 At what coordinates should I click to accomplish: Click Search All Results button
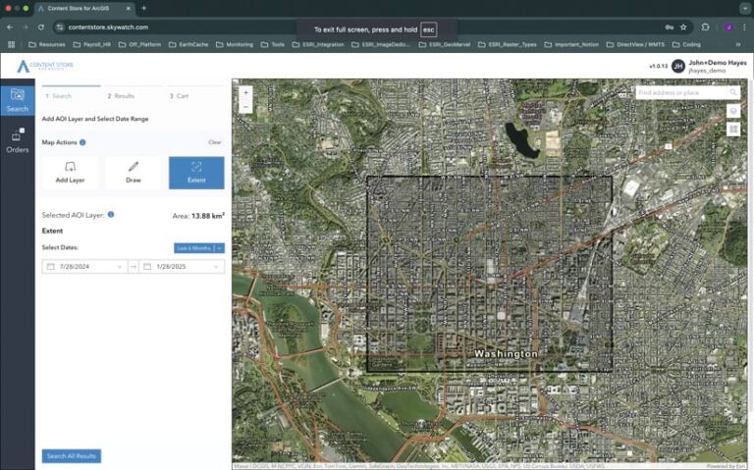point(71,456)
